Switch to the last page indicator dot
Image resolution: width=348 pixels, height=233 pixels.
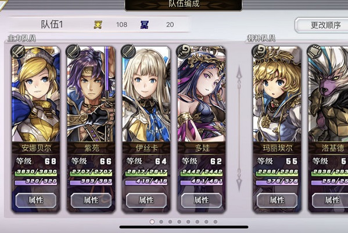pyautogui.click(x=216, y=222)
